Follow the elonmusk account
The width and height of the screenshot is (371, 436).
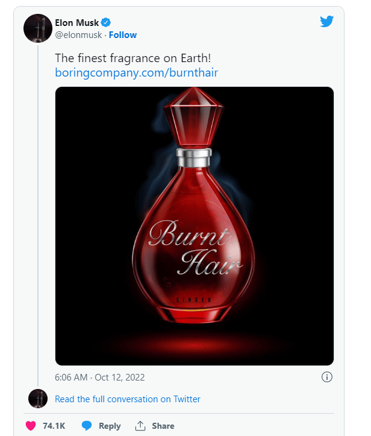(123, 35)
